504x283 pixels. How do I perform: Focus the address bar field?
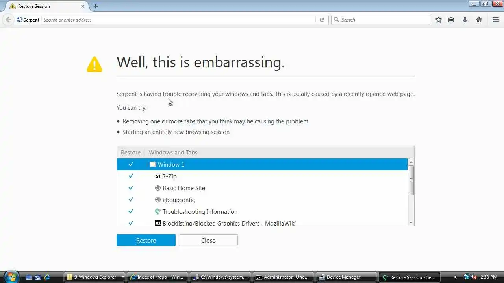(178, 20)
